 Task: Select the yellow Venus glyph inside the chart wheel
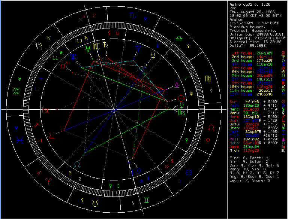click(x=153, y=56)
